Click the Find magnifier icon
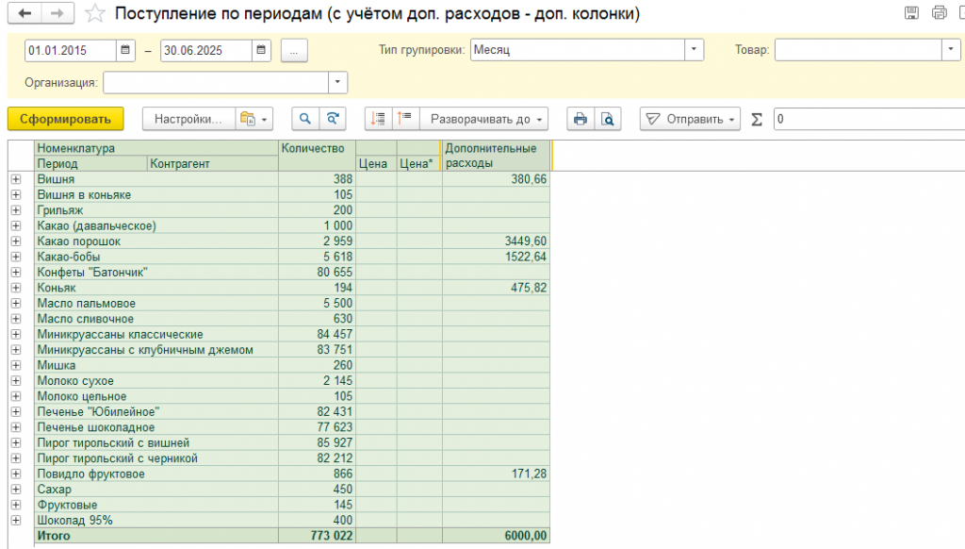This screenshot has height=549, width=965. (305, 119)
